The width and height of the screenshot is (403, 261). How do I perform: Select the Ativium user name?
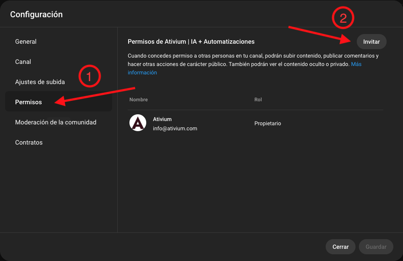pos(162,119)
